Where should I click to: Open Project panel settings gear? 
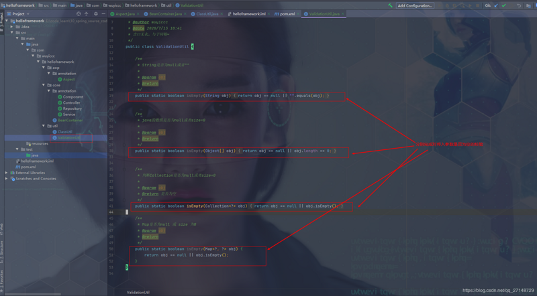point(96,14)
